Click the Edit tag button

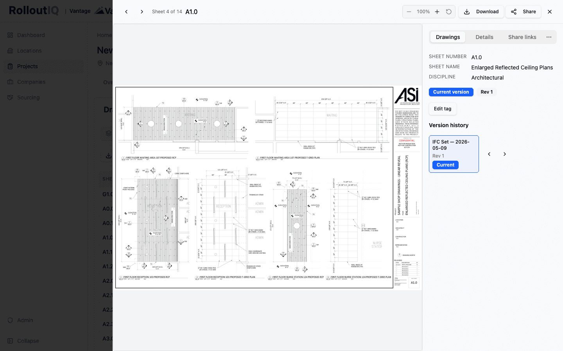443,109
